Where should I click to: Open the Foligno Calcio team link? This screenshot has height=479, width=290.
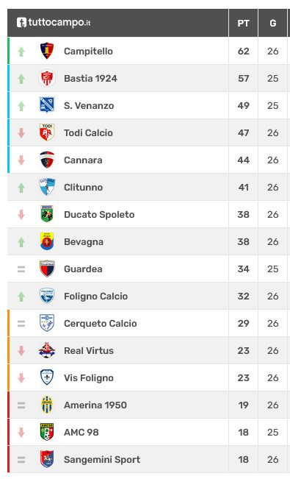point(95,296)
